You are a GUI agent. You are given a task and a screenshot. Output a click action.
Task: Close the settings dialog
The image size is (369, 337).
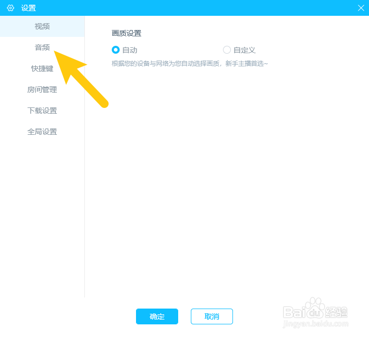click(361, 8)
